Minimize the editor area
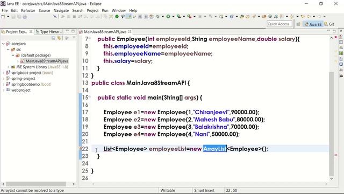 pyautogui.click(x=328, y=31)
